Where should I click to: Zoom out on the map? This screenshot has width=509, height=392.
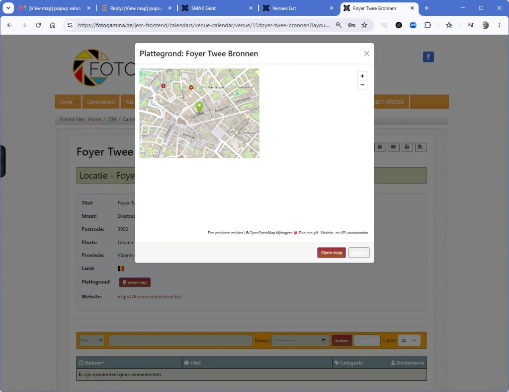tap(362, 85)
